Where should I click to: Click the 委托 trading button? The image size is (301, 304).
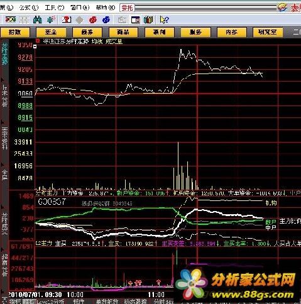coord(127,8)
